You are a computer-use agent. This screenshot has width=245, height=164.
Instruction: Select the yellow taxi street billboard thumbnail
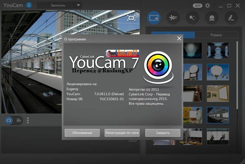pos(191,137)
